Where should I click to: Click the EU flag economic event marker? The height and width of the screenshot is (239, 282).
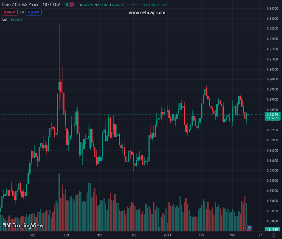(249, 228)
